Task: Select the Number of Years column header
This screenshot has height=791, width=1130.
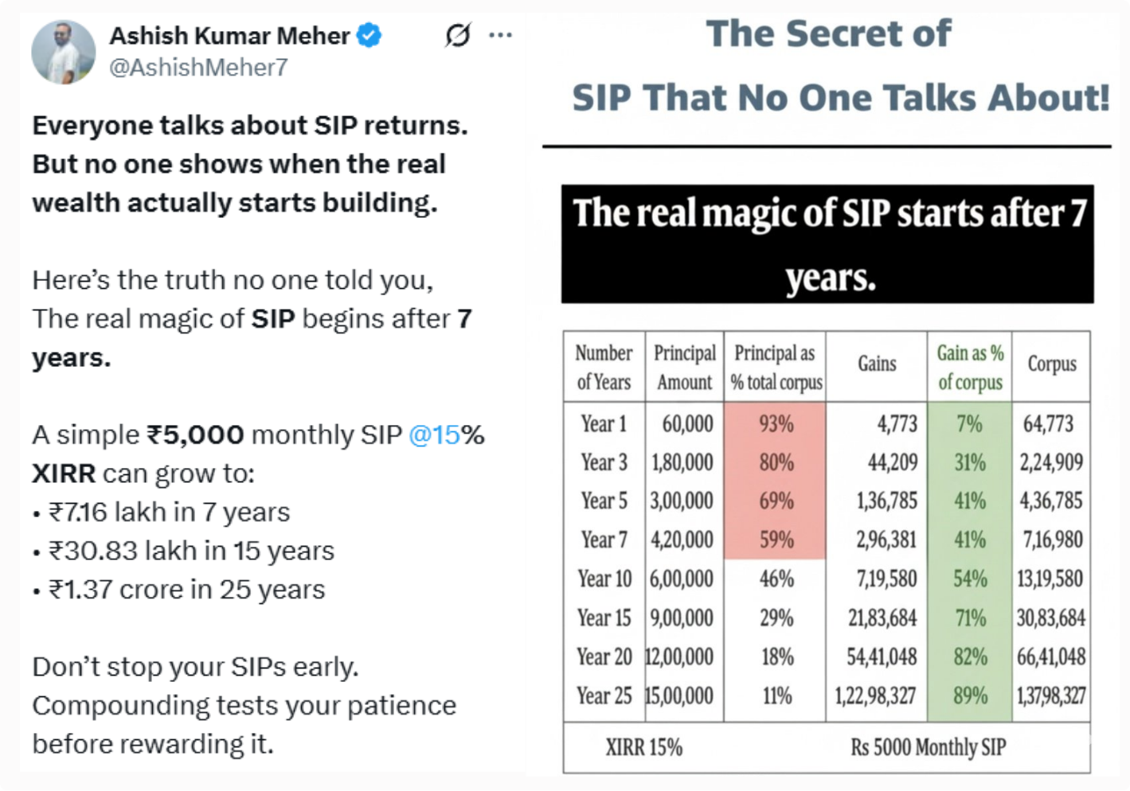Action: 603,367
